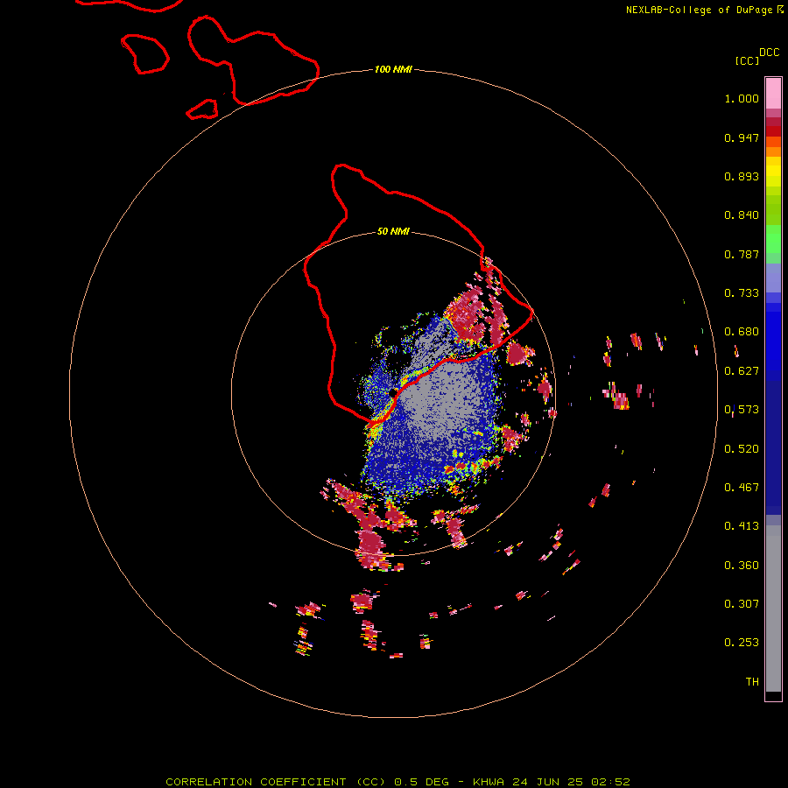
Task: Click the 0.680 color scale value
Action: pos(742,332)
